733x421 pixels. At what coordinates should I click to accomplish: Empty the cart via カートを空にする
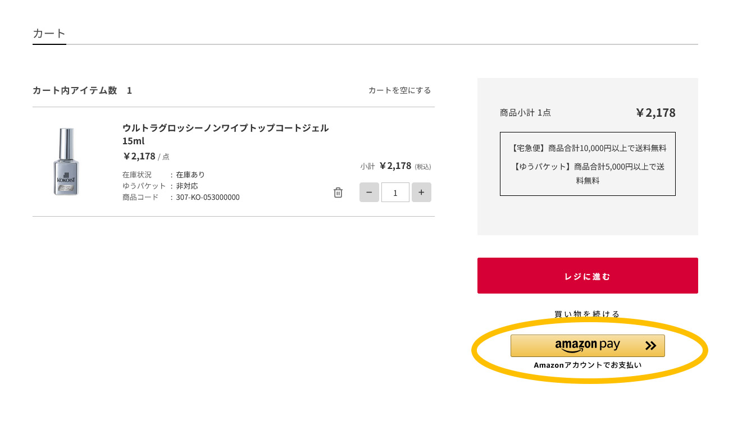click(399, 90)
